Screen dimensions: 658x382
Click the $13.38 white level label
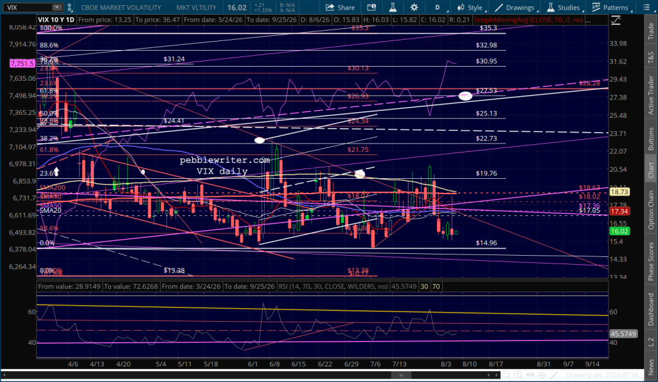[173, 270]
